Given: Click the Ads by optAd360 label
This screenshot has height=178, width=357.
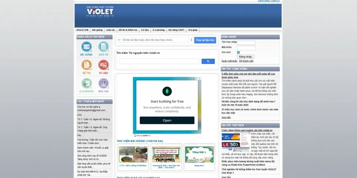Looking at the screenshot, I should [x=142, y=135].
